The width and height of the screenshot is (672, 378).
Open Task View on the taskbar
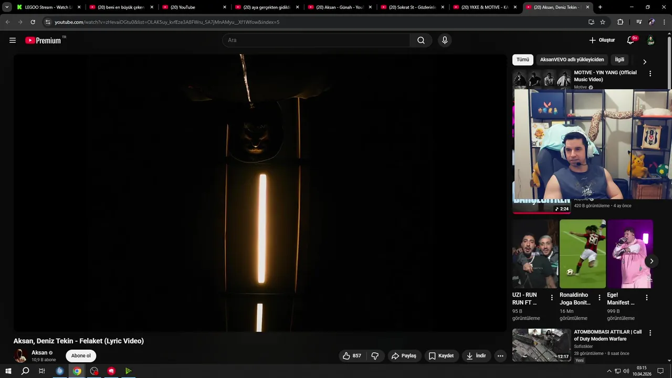[42, 371]
